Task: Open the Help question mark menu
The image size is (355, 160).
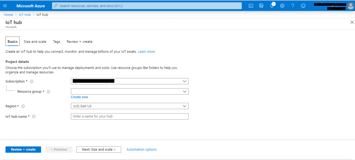Action: (293, 6)
